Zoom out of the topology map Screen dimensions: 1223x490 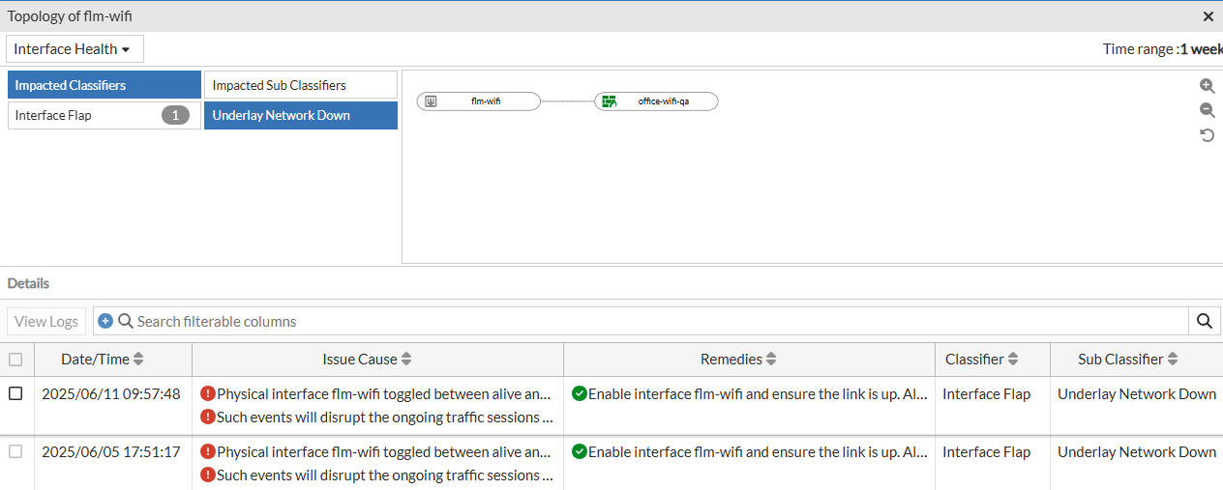[x=1207, y=110]
